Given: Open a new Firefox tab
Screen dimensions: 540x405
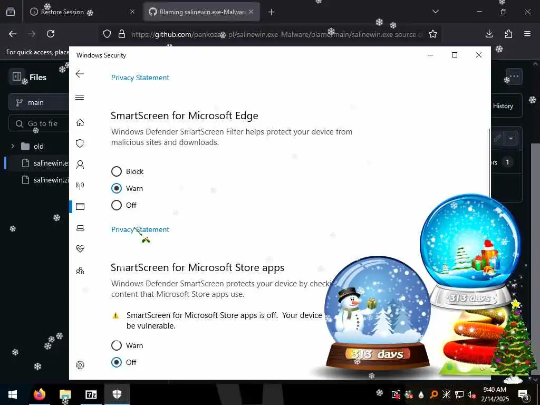Looking at the screenshot, I should click(272, 12).
